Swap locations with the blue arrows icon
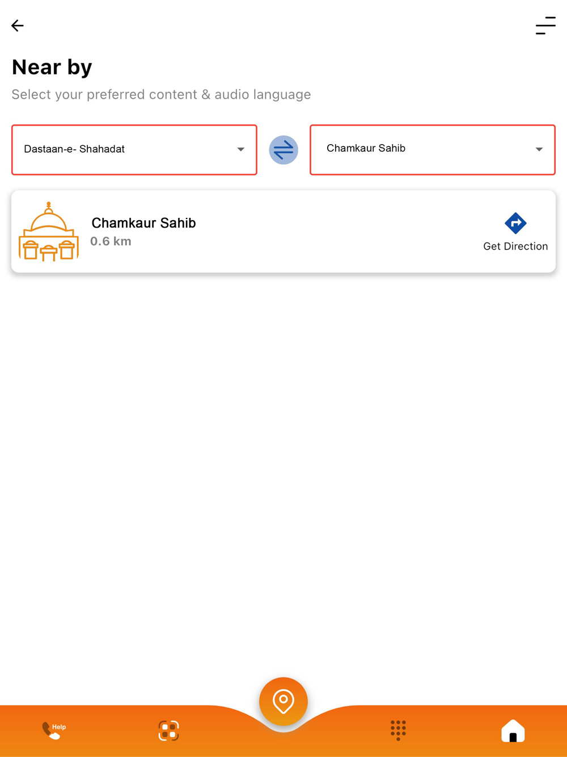 (283, 150)
